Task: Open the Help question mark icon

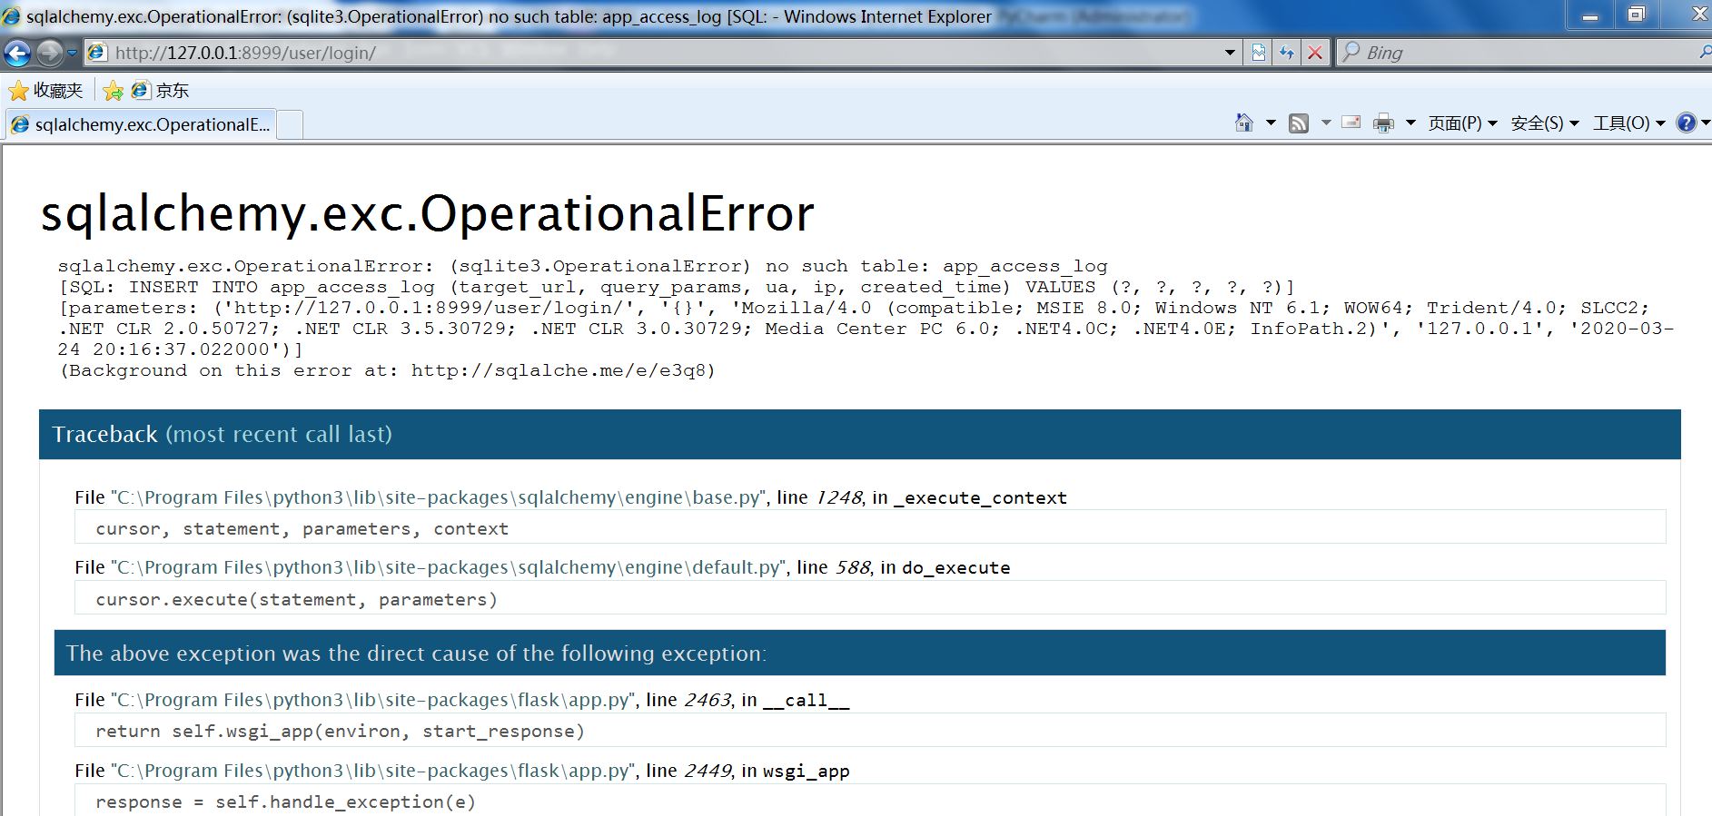Action: click(x=1687, y=123)
